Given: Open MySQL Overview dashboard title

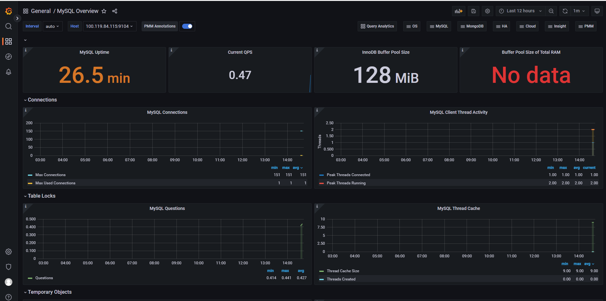Looking at the screenshot, I should click(x=78, y=11).
